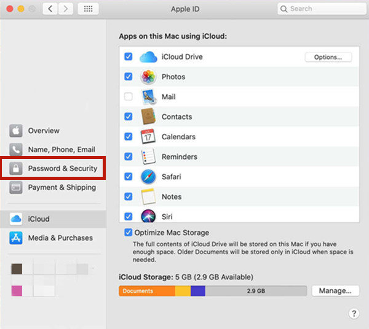Click the Contacts book icon

pyautogui.click(x=148, y=117)
